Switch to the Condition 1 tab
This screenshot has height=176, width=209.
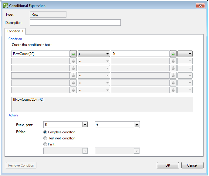tap(15, 31)
